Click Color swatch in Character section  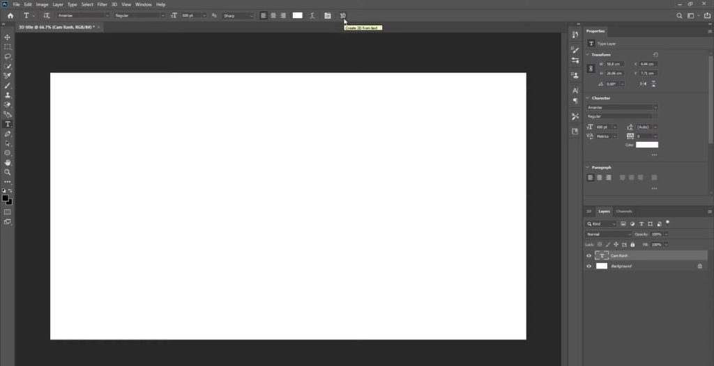pos(647,145)
